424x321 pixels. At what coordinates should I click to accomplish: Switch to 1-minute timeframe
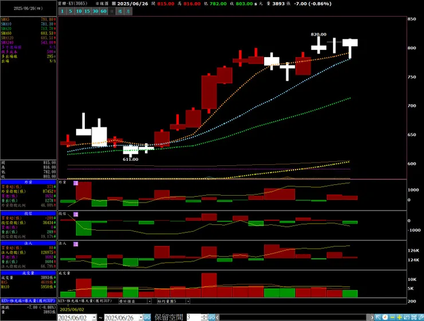62,11
